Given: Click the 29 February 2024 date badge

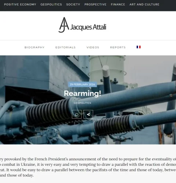Looking at the screenshot, I should click(x=82, y=84).
